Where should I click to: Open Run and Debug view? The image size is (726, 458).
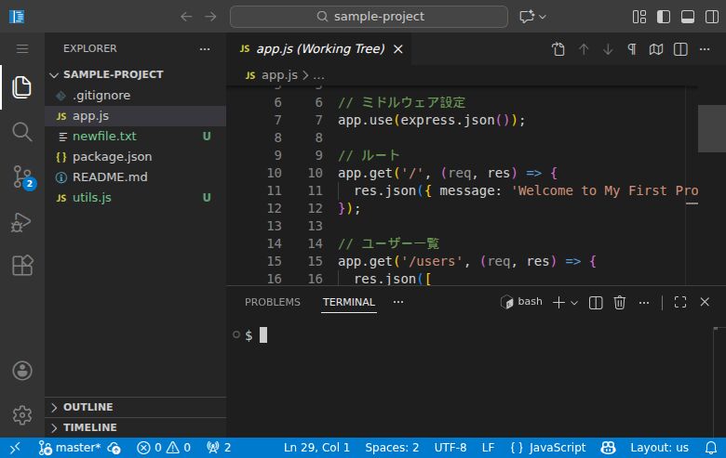[x=22, y=221]
